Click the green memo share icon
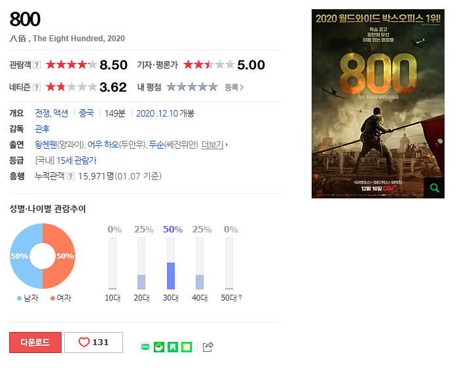Viewport: 457px width, 370px height. [x=187, y=347]
